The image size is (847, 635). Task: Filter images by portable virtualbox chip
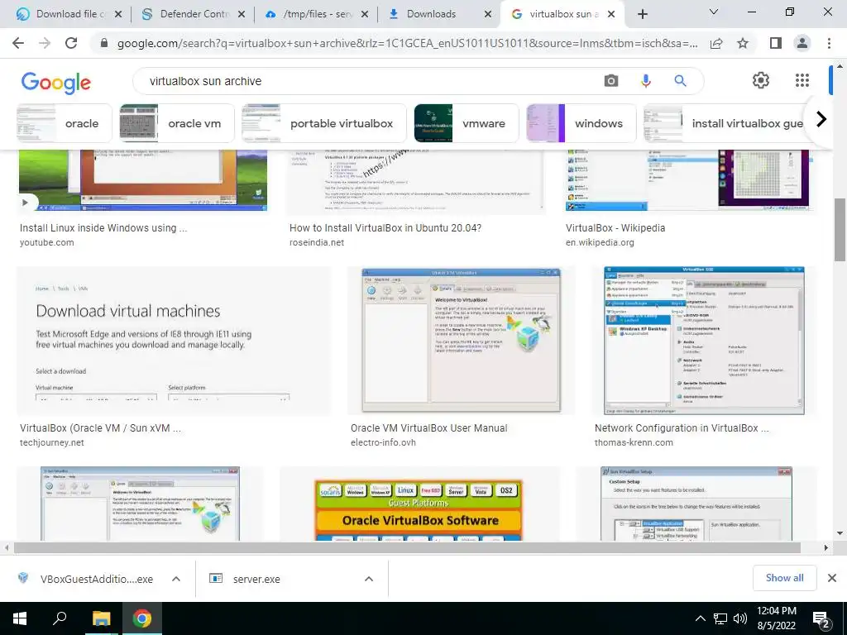[324, 123]
